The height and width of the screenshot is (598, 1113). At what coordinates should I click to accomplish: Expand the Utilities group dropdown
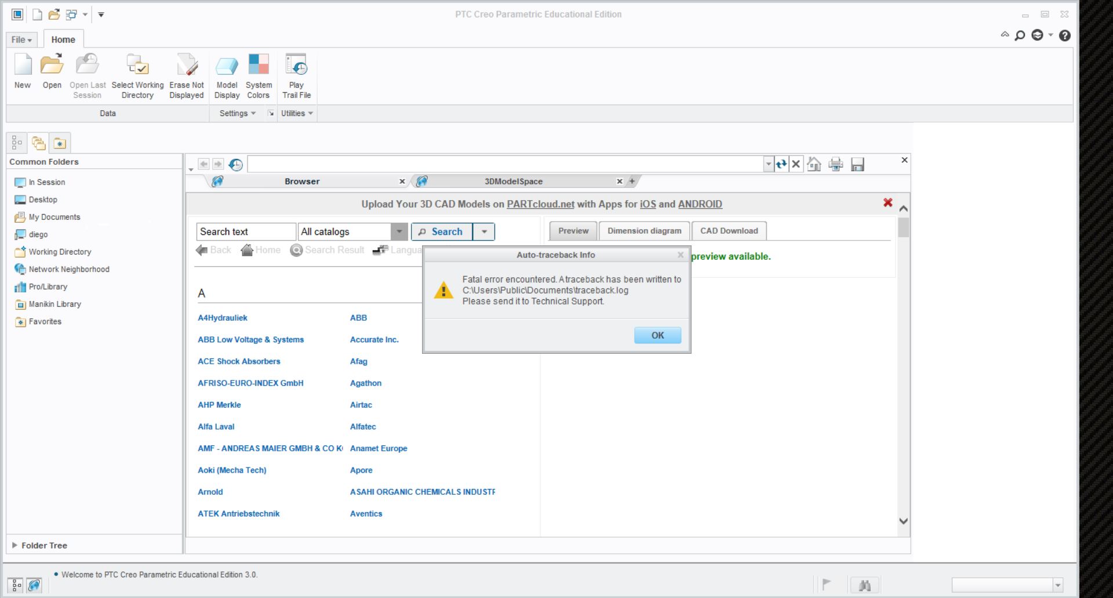coord(297,113)
